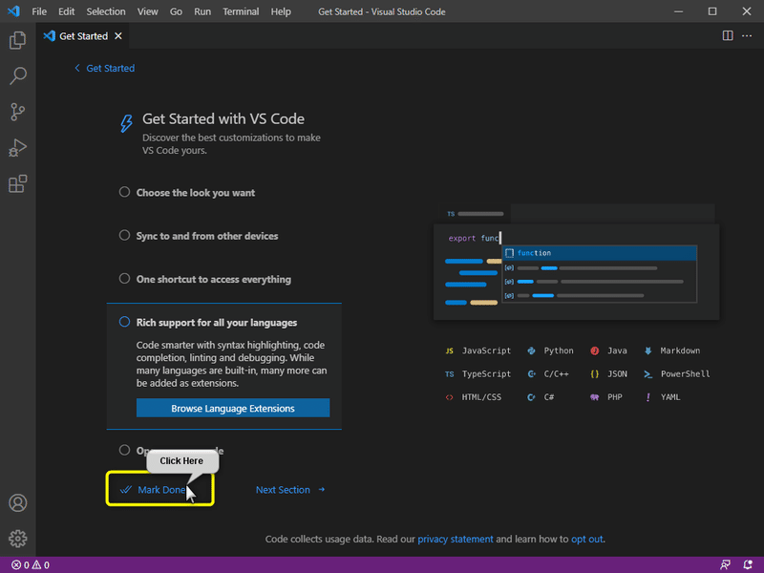Toggle the split editor layout icon

tap(727, 35)
